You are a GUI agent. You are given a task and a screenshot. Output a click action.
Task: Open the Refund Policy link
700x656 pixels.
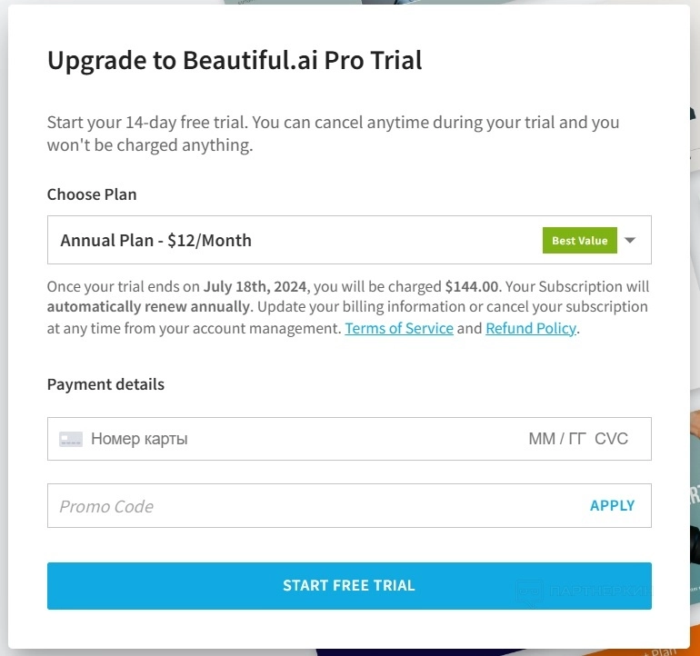click(531, 328)
